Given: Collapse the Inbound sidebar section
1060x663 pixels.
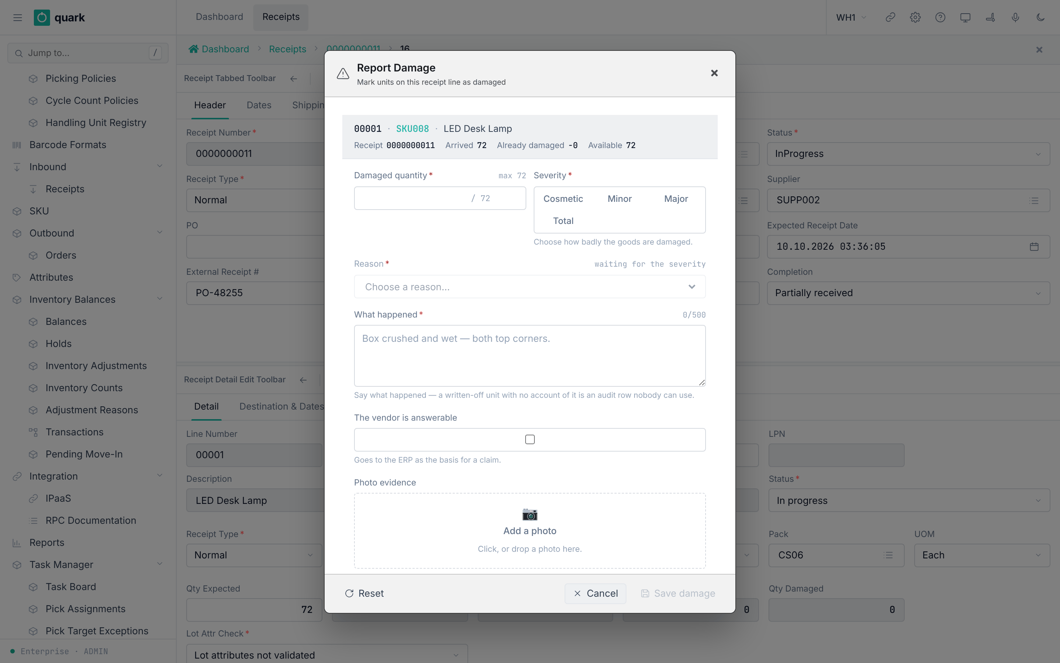Looking at the screenshot, I should [159, 166].
